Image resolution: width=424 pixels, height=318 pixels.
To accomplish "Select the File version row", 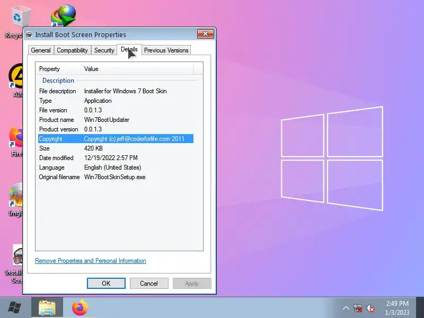I will (x=116, y=110).
